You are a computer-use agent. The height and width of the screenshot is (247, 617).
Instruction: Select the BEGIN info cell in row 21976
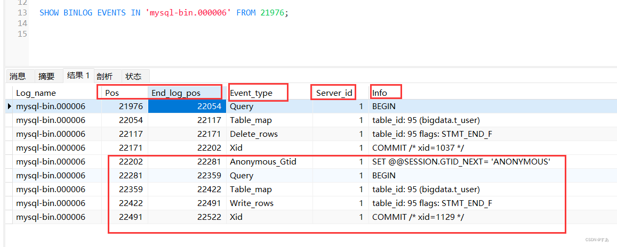(492, 106)
